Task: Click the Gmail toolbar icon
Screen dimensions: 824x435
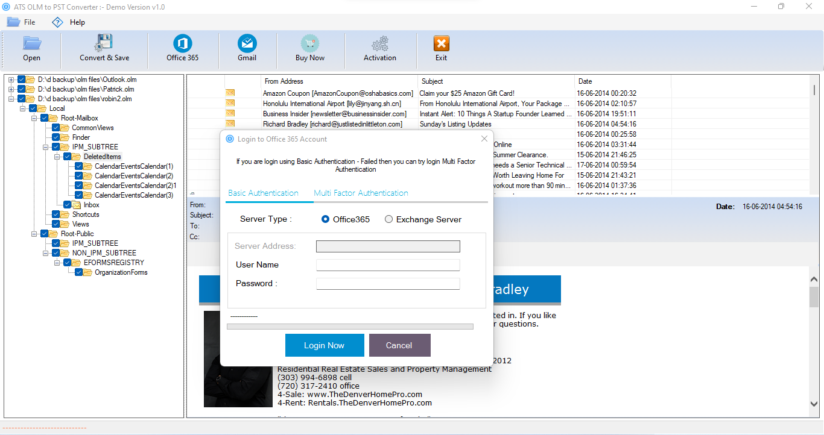Action: (247, 43)
